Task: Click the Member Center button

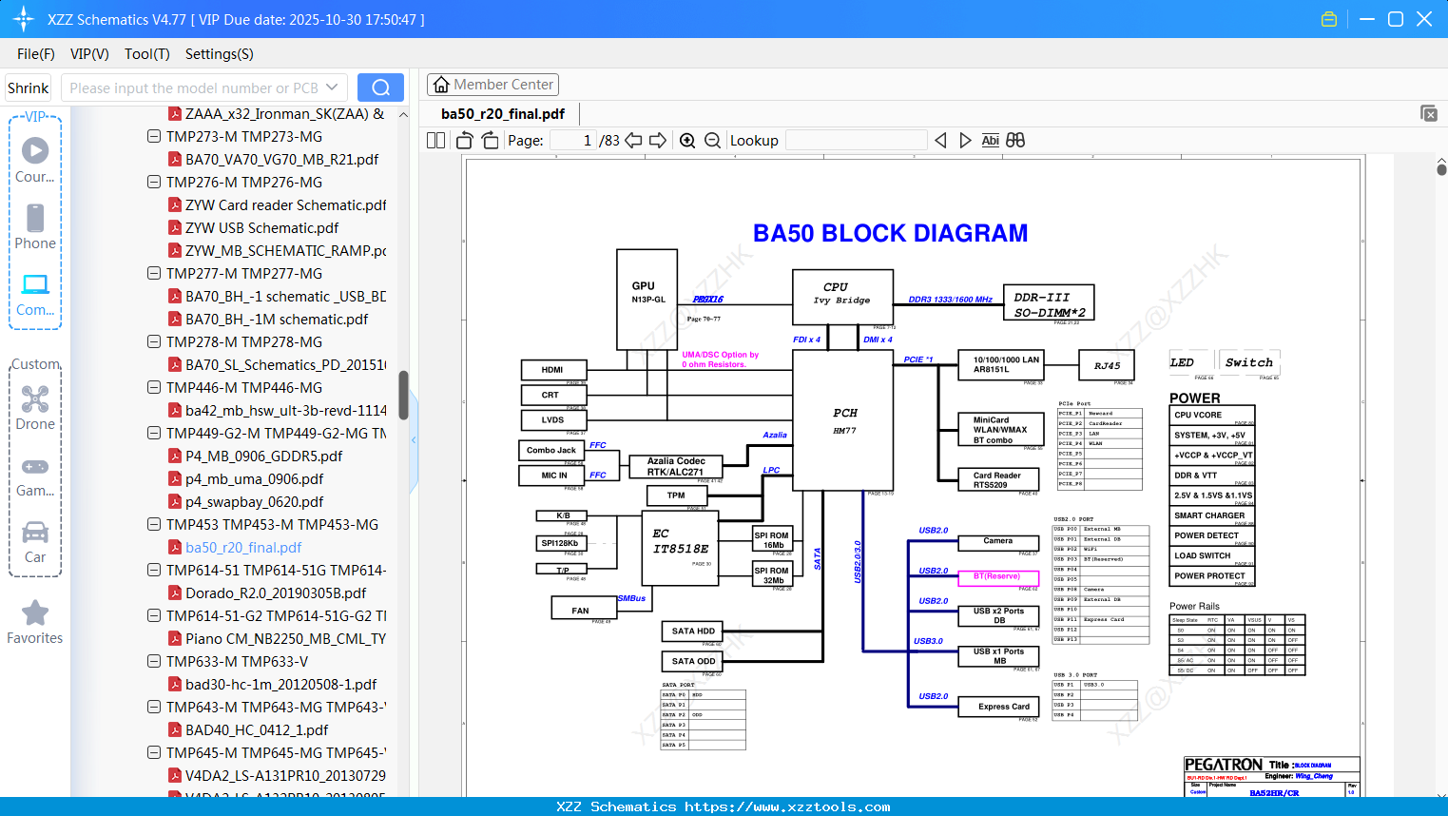Action: tap(492, 85)
